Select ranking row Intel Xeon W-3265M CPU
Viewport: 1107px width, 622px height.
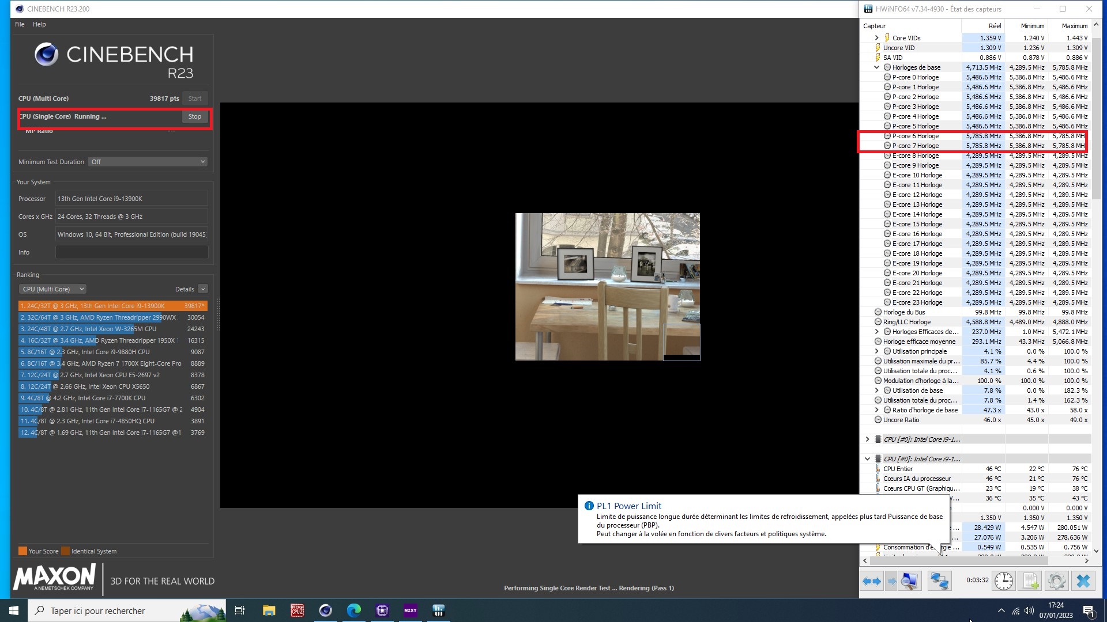click(x=112, y=329)
